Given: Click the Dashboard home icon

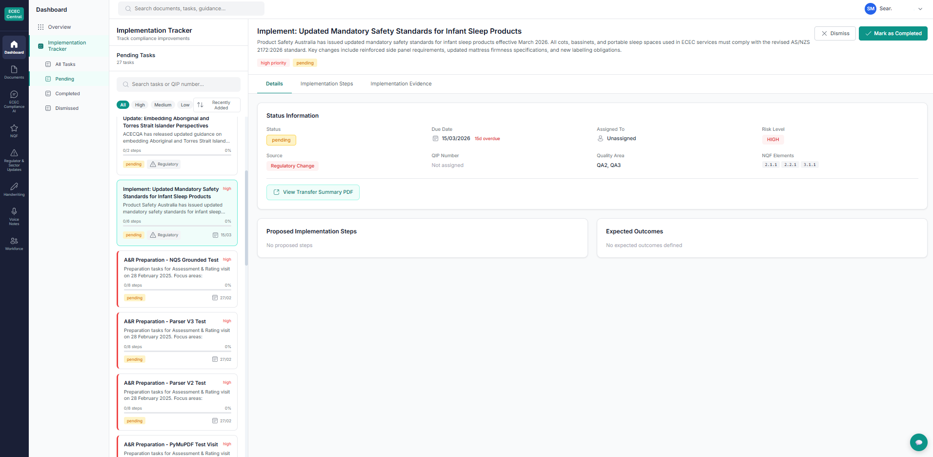Looking at the screenshot, I should point(14,47).
